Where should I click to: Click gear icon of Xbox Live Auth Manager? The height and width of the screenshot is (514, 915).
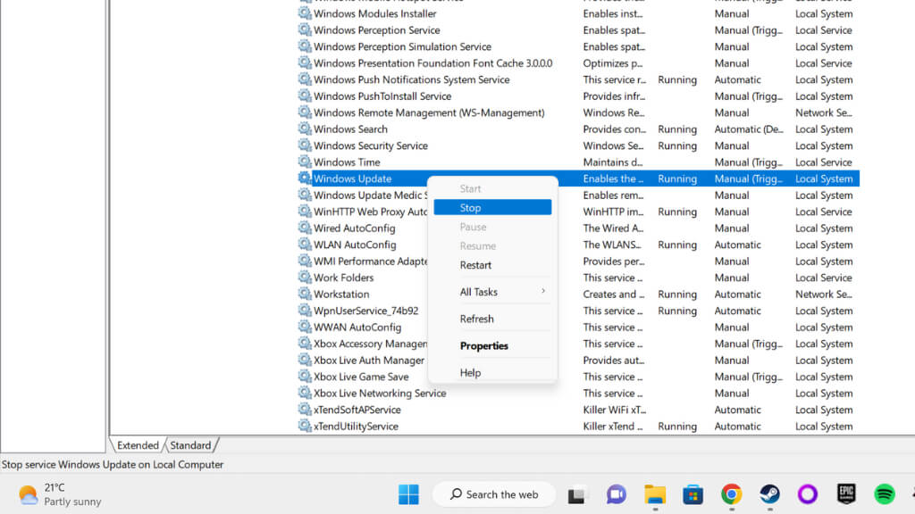click(305, 360)
